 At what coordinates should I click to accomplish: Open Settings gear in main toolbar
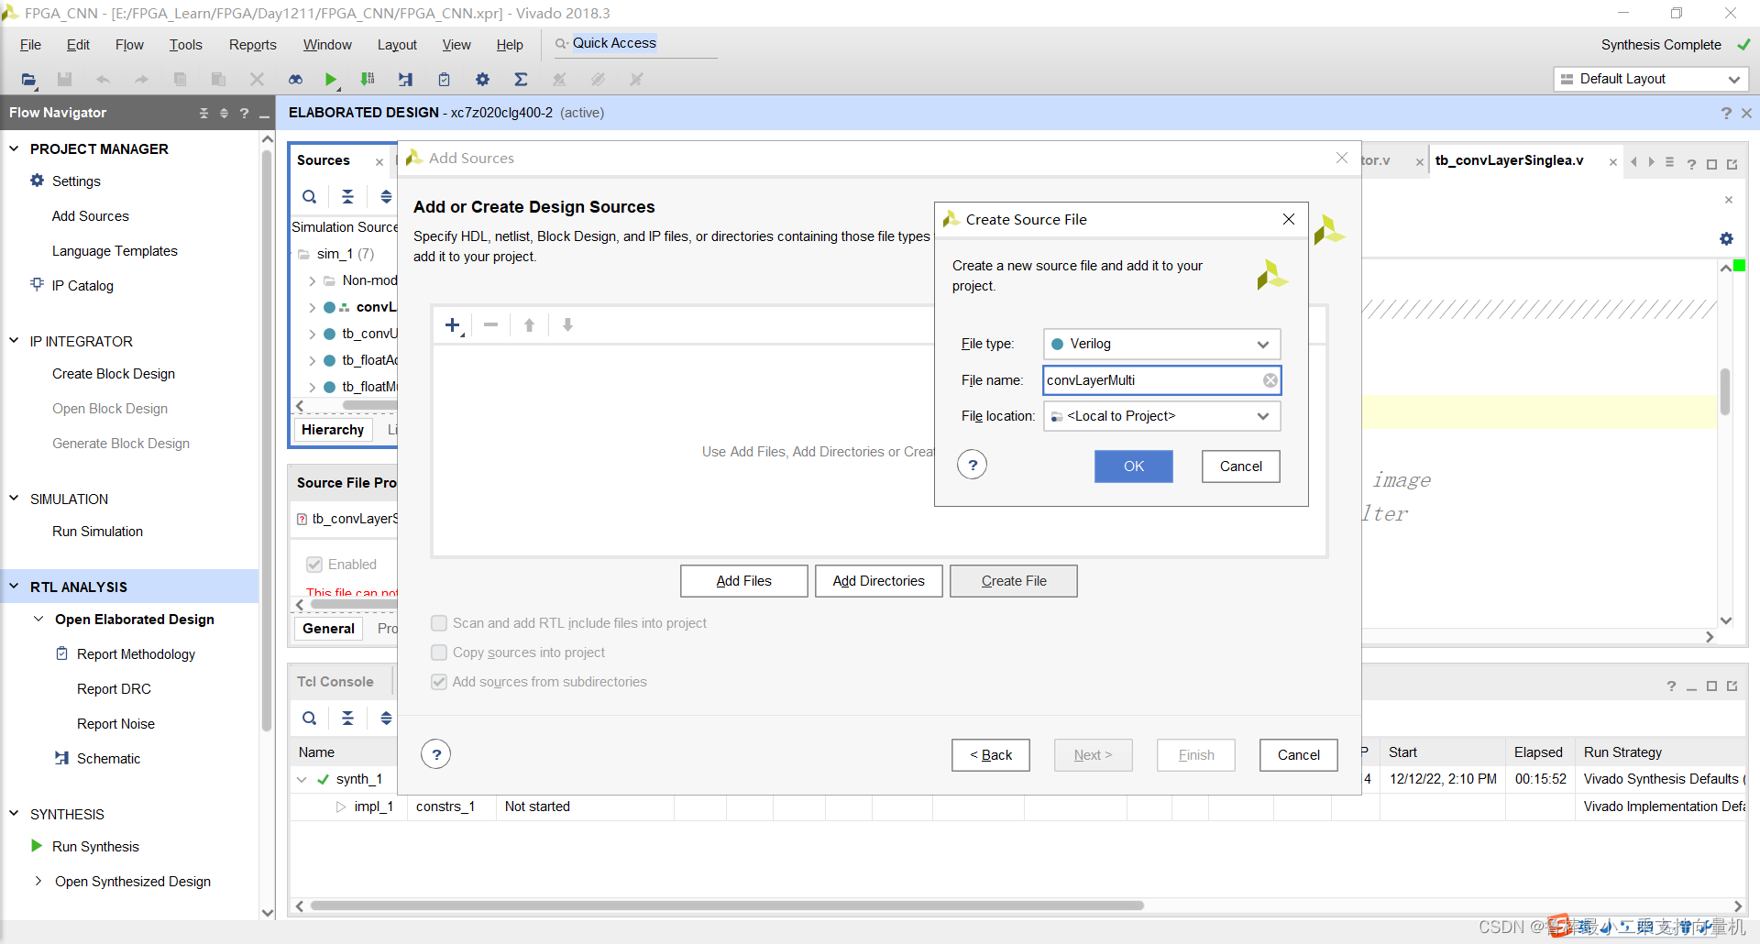482,80
